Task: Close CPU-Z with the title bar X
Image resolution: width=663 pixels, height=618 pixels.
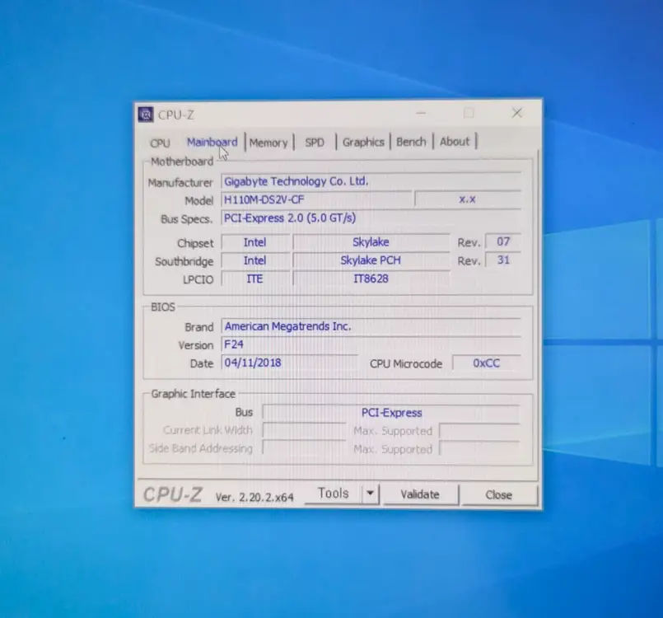Action: pyautogui.click(x=516, y=113)
